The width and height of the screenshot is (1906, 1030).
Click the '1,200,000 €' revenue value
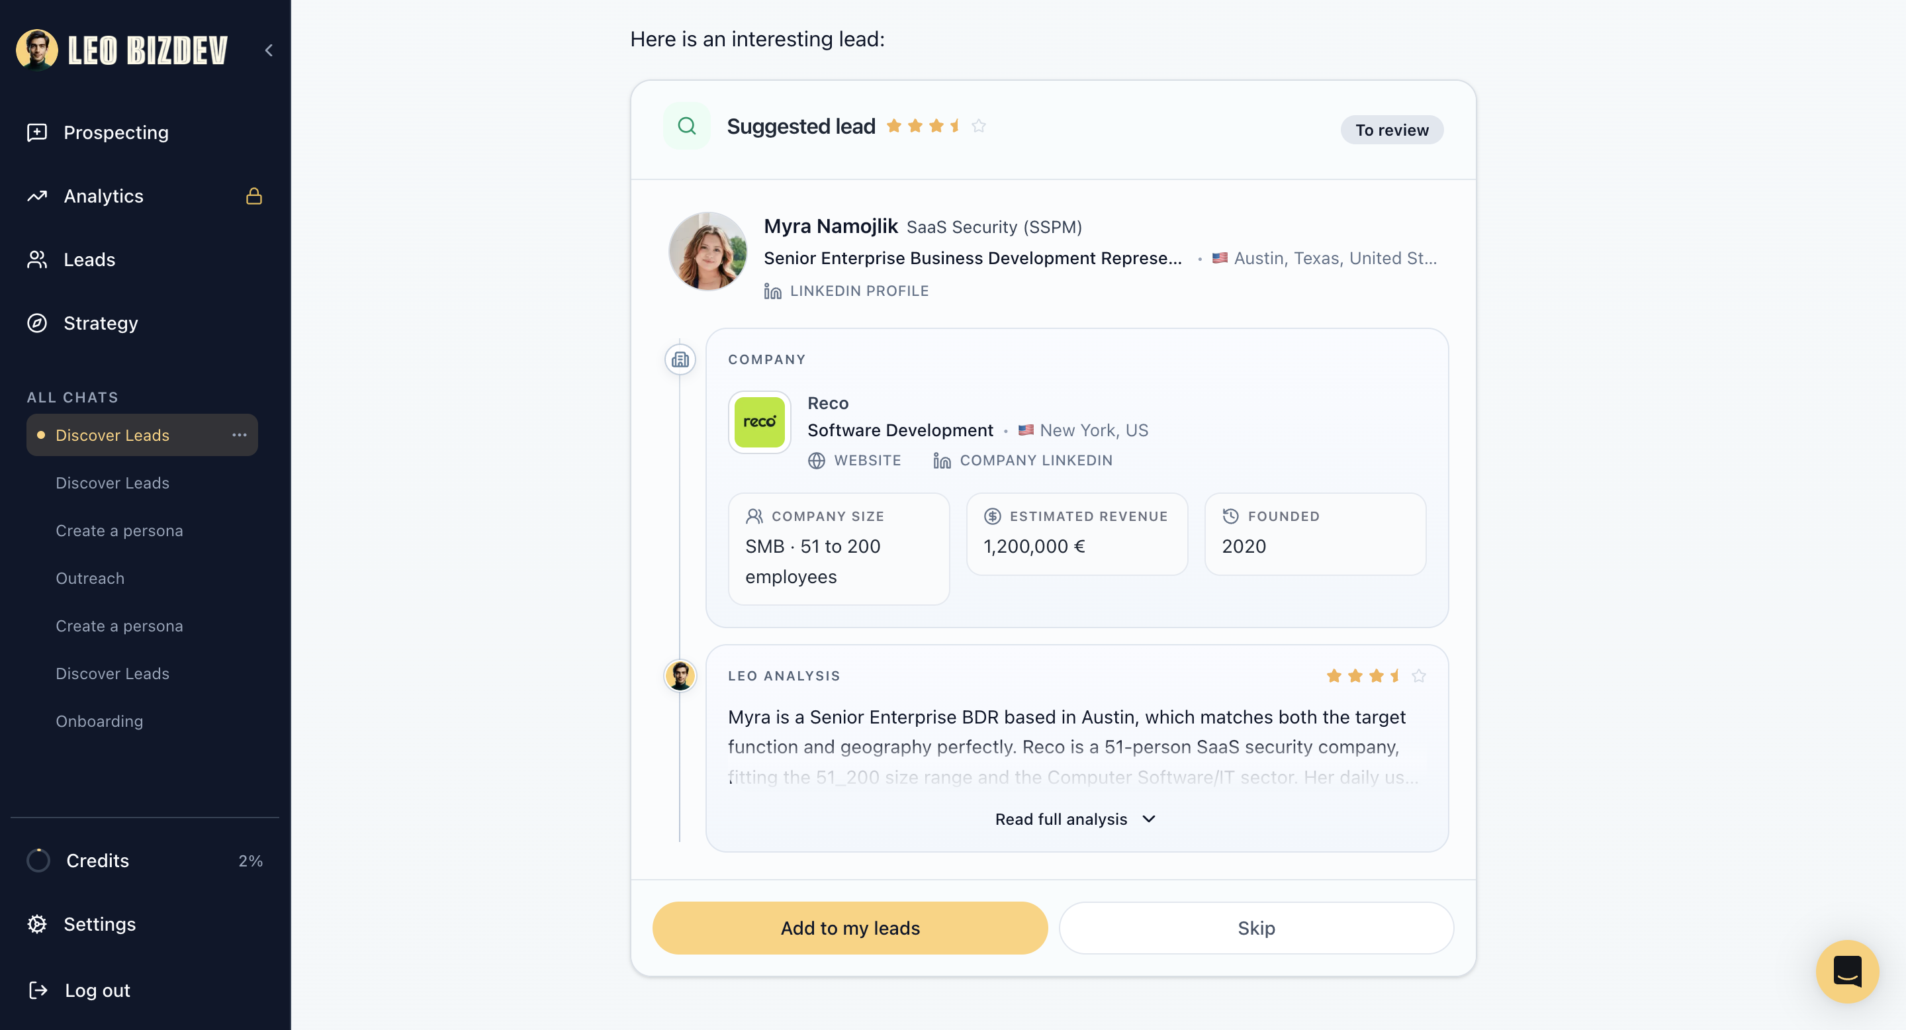tap(1034, 546)
